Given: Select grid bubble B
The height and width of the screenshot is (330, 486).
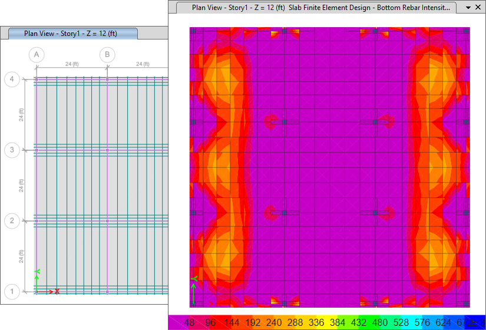Looking at the screenshot, I should point(107,55).
